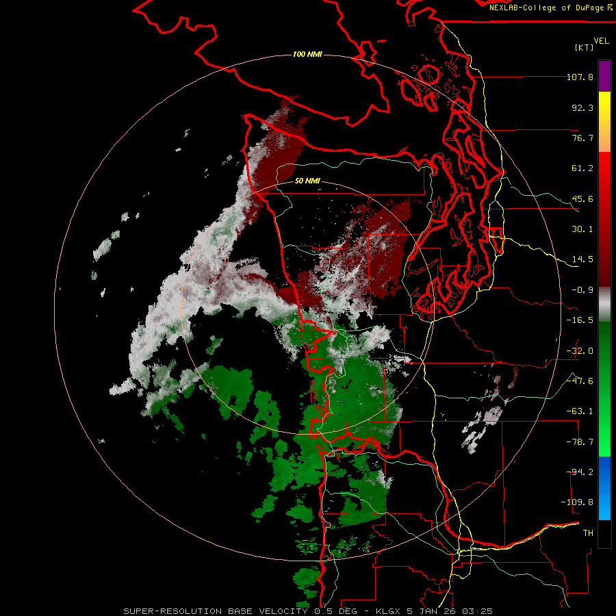Pick the dark green segment of the color bar
This screenshot has width=616, height=616.
coord(604,354)
